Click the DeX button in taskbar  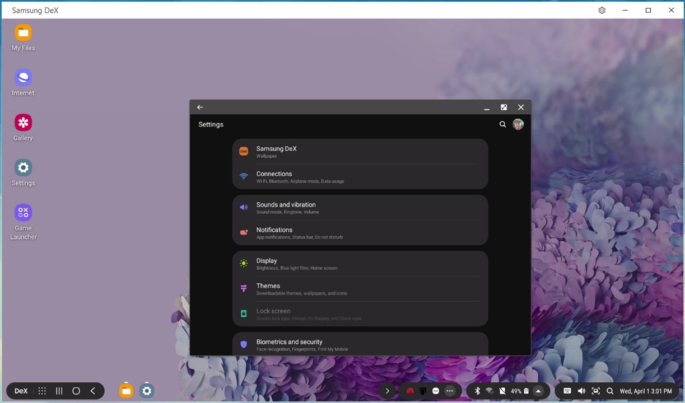point(21,391)
